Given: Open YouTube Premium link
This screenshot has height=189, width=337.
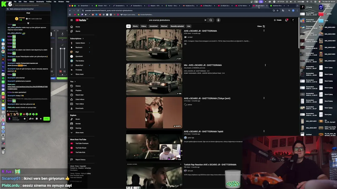Looking at the screenshot, I should pyautogui.click(x=82, y=143).
